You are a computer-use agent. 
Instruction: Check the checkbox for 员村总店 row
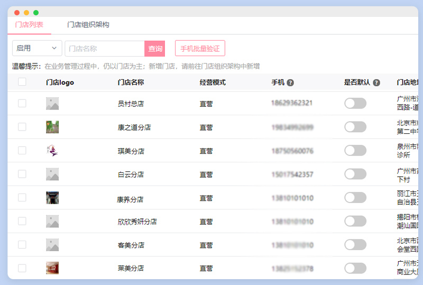[x=22, y=103]
